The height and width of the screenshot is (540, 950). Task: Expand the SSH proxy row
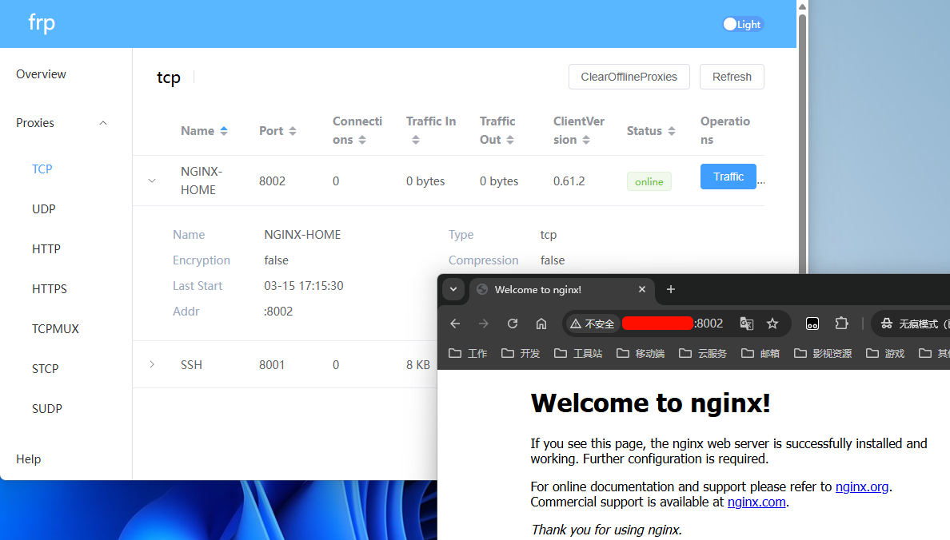152,365
